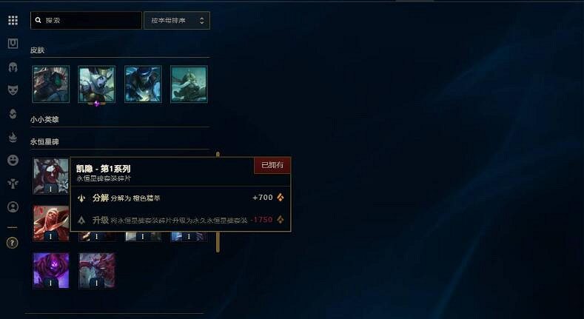Click into the loot search field

click(x=86, y=21)
